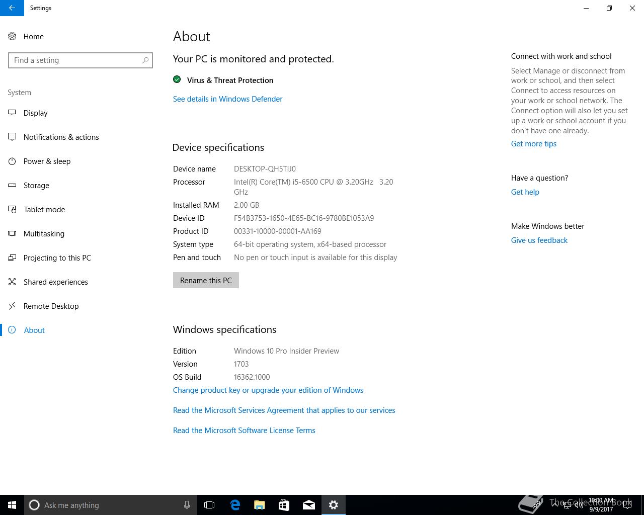Screen dimensions: 644x515
Task: Open Home via the gear icon
Action: pos(12,36)
